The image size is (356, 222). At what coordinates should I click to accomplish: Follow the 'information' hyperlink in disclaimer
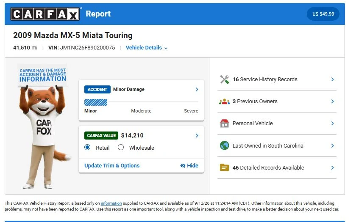[x=111, y=203]
